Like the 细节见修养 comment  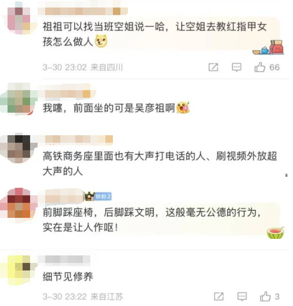coord(265,296)
